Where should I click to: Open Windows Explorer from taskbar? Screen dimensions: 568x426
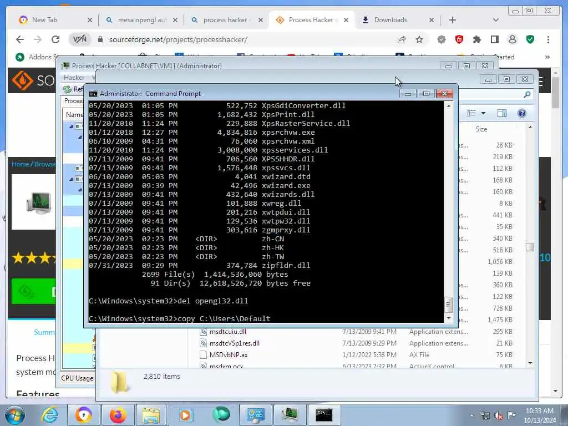(151, 415)
